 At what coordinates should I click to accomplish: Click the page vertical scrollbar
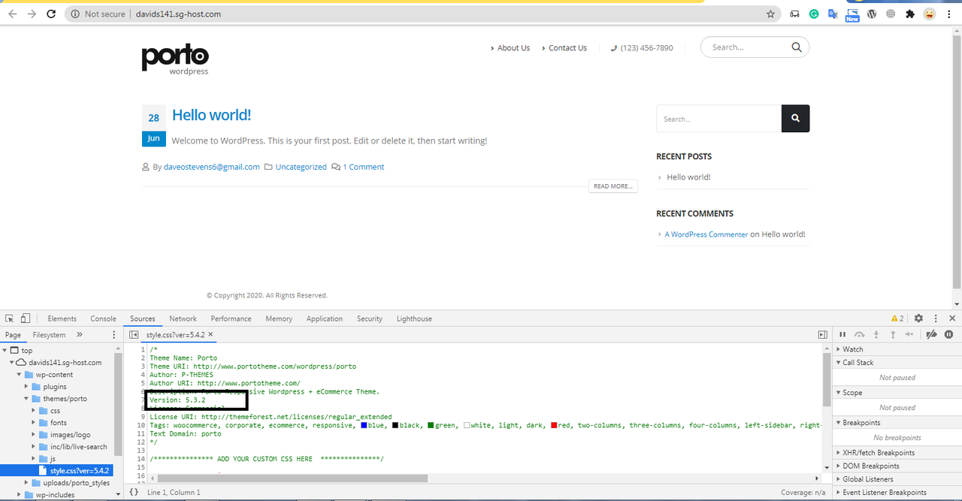tap(957, 161)
